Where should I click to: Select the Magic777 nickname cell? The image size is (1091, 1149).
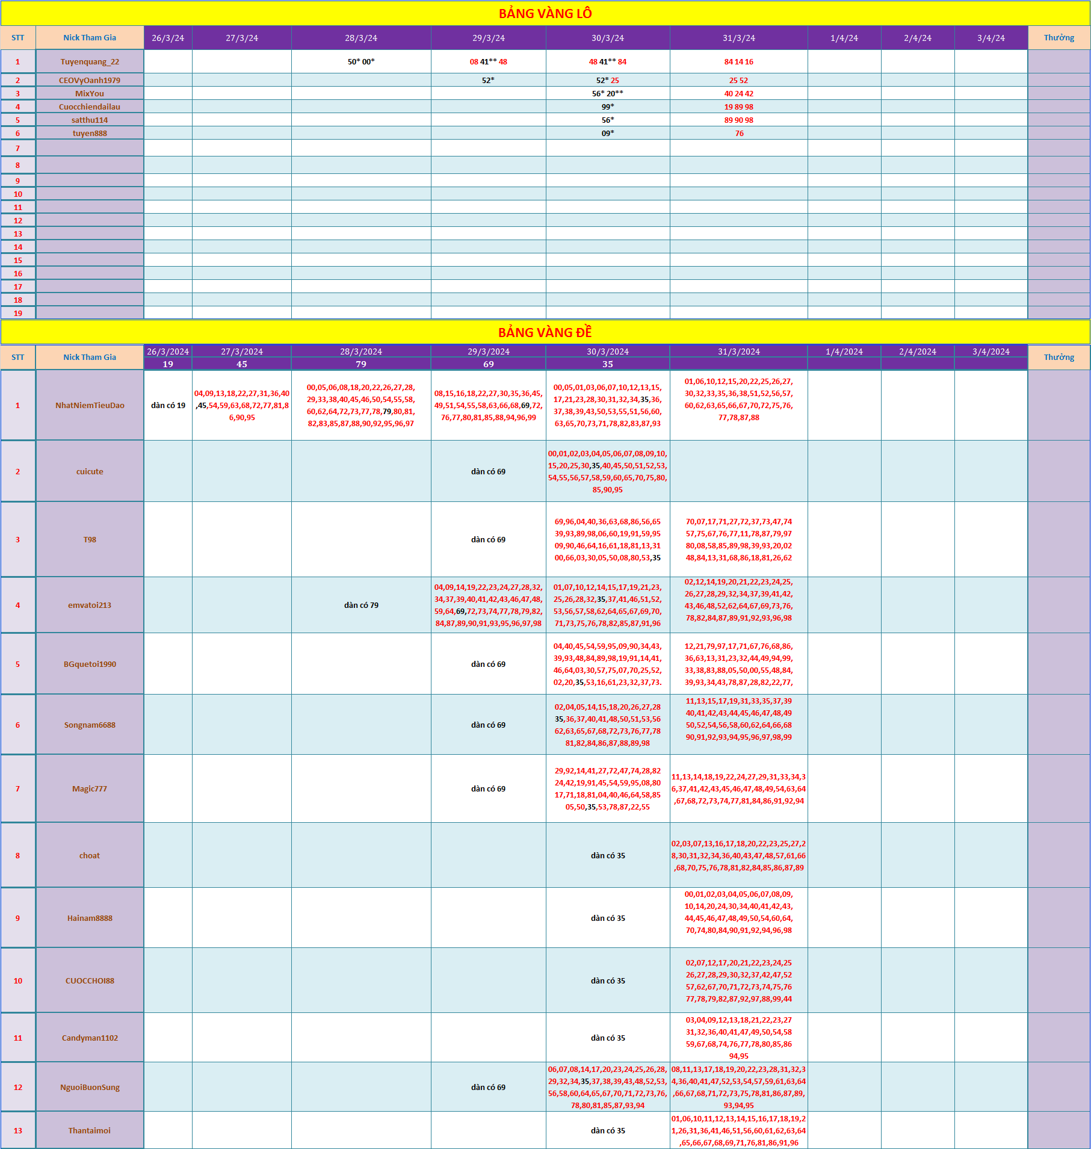point(90,788)
